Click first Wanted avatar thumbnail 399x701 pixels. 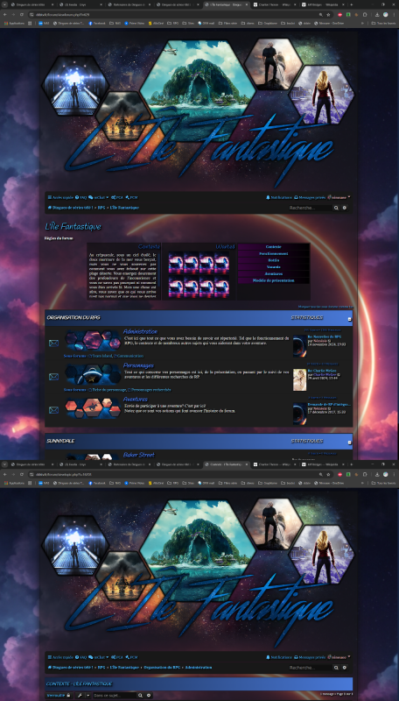pyautogui.click(x=175, y=262)
